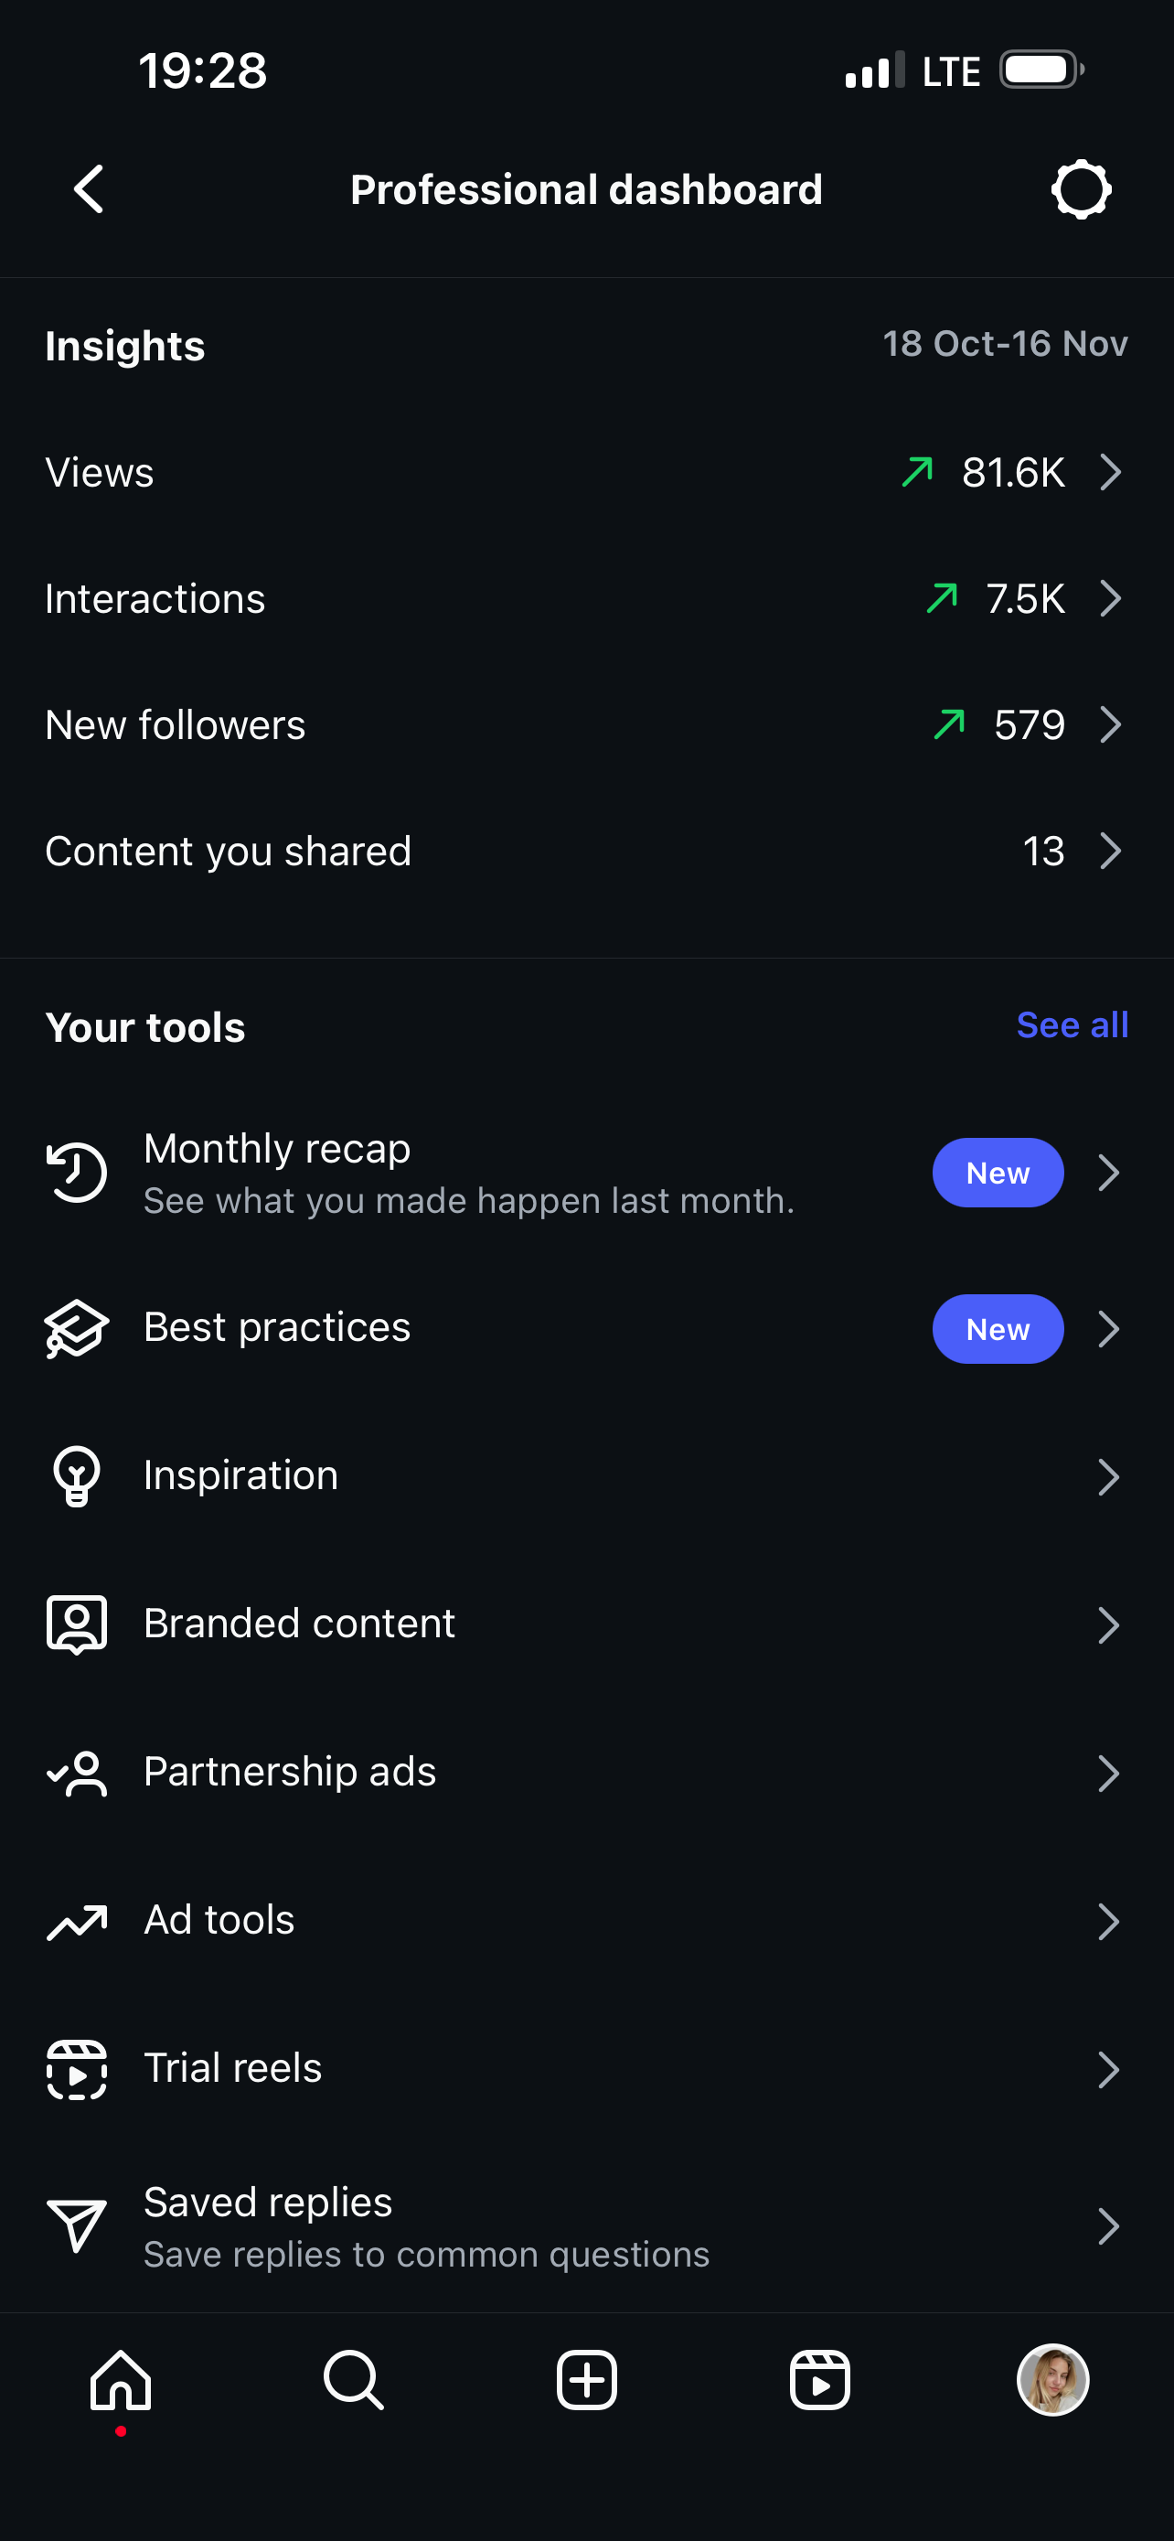Image resolution: width=1174 pixels, height=2541 pixels.
Task: Tap the create new post plus icon
Action: [x=586, y=2380]
